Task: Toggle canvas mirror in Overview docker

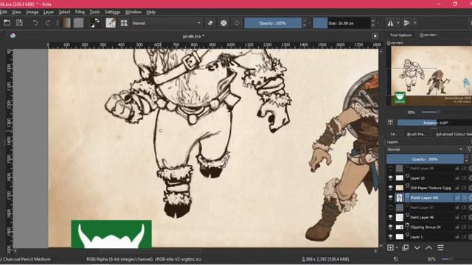Action: click(390, 122)
